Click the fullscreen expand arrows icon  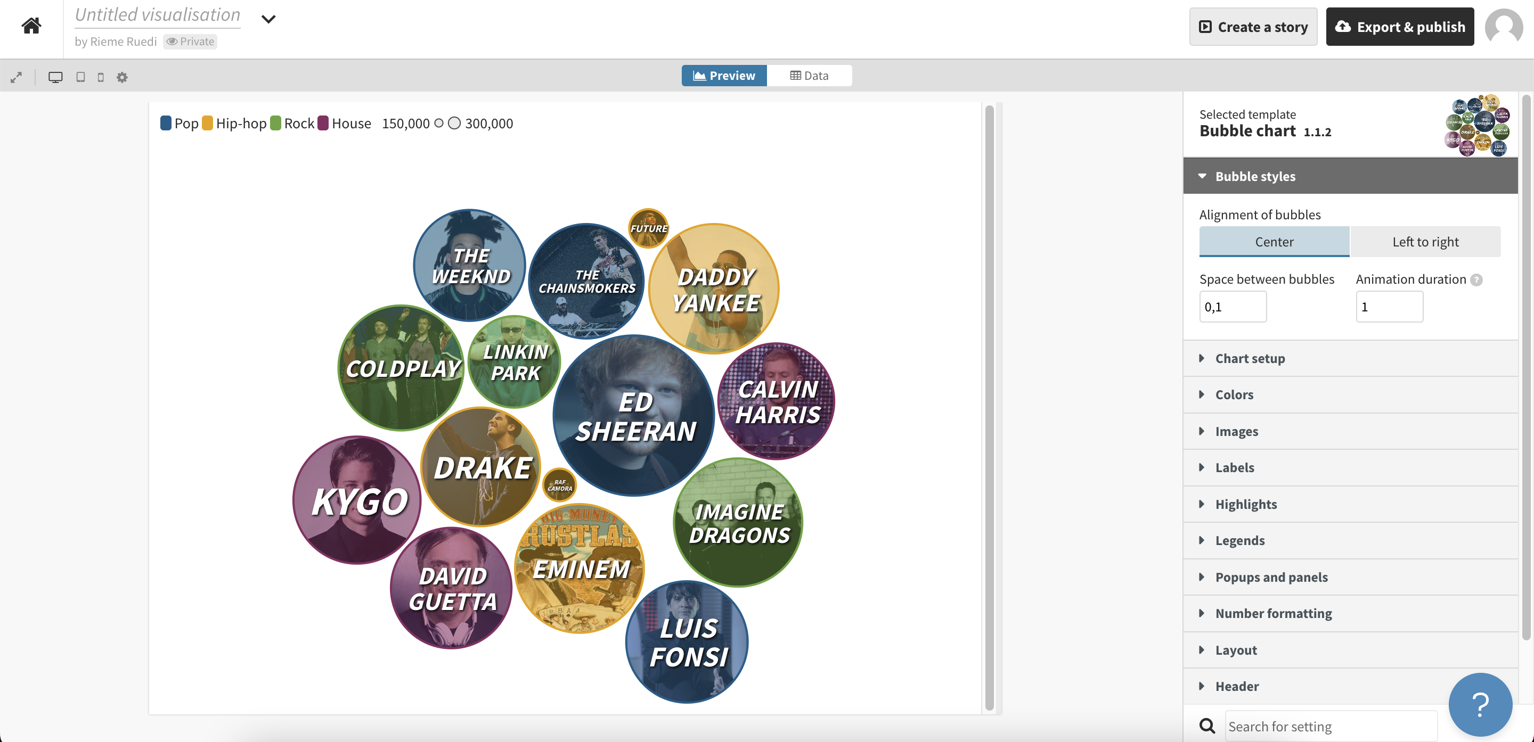(16, 77)
